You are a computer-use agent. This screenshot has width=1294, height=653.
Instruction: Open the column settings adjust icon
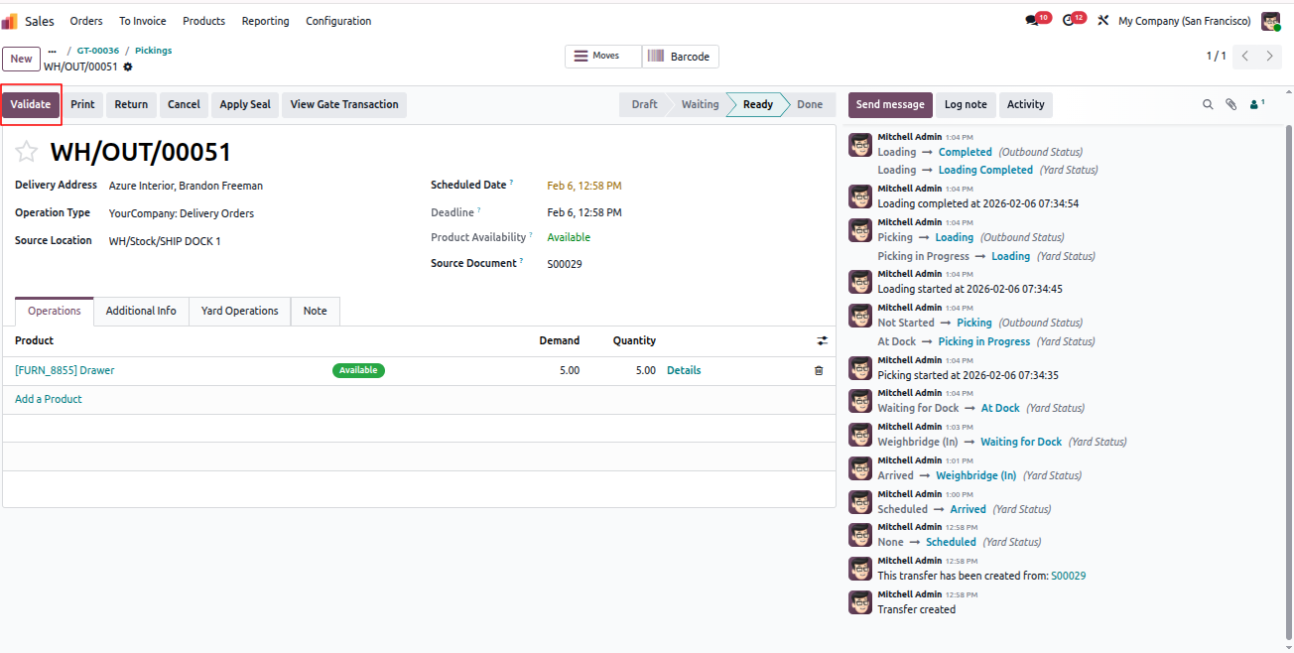(822, 340)
